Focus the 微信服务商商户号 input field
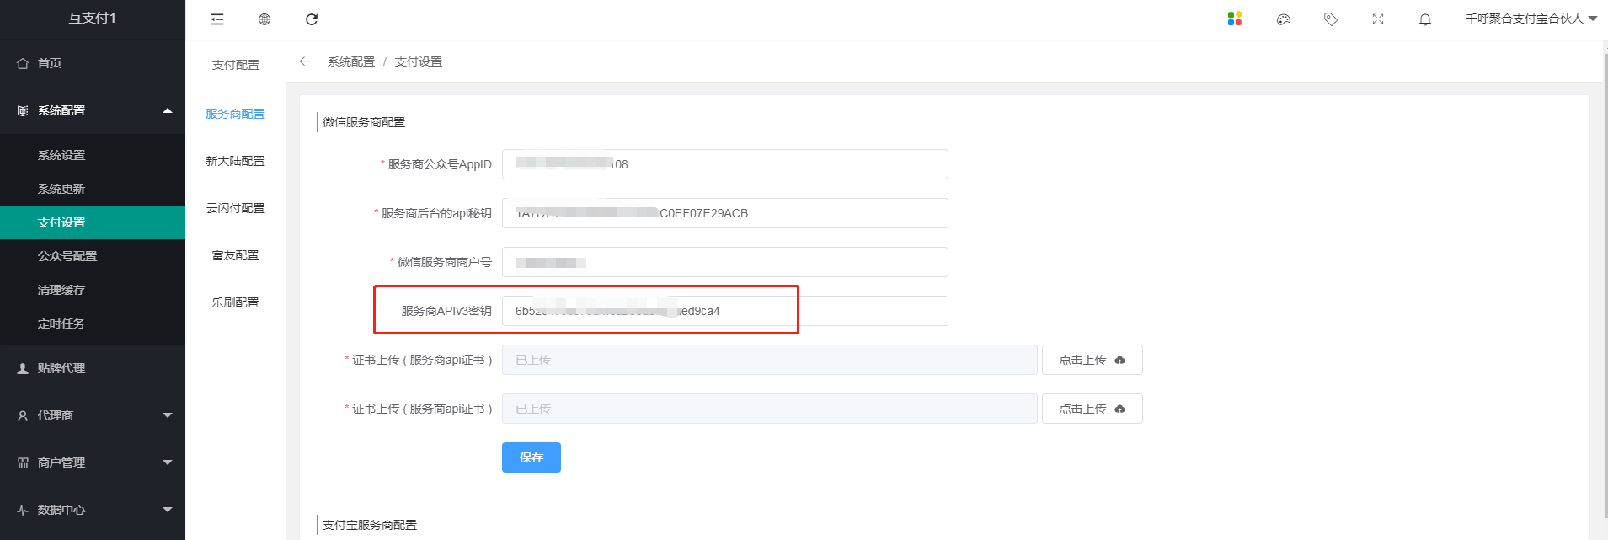This screenshot has width=1608, height=540. pos(725,262)
